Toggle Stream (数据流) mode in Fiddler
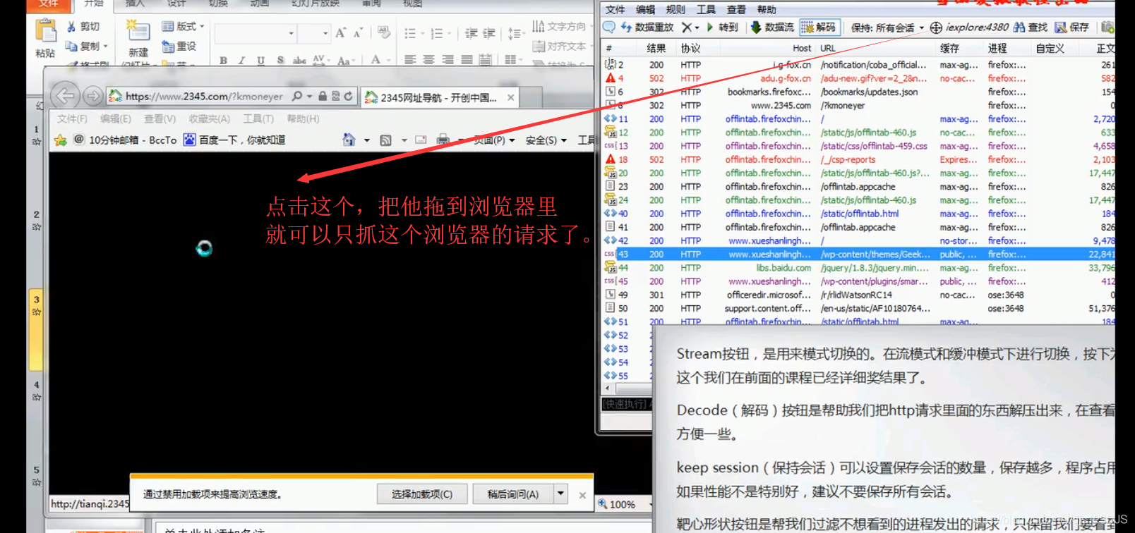Image resolution: width=1135 pixels, height=533 pixels. coord(772,27)
